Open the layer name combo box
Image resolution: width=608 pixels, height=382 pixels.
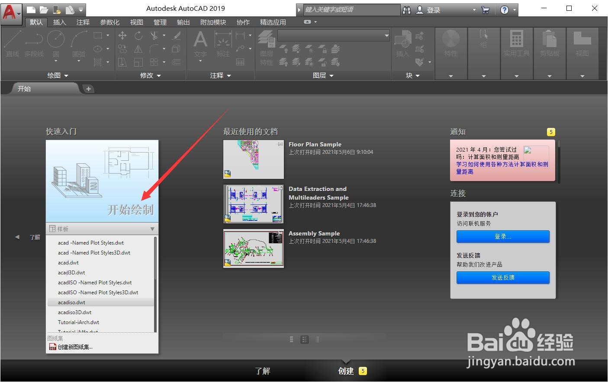click(334, 35)
